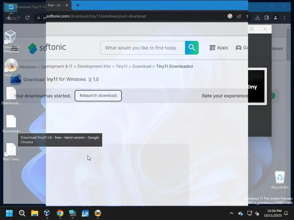Open Win7 Simu desktop shortcut
The image size is (294, 220).
[x=11, y=152]
